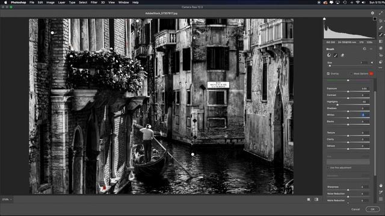The height and width of the screenshot is (216, 385).
Task: Confirm edits with the OK button
Action: click(372, 209)
